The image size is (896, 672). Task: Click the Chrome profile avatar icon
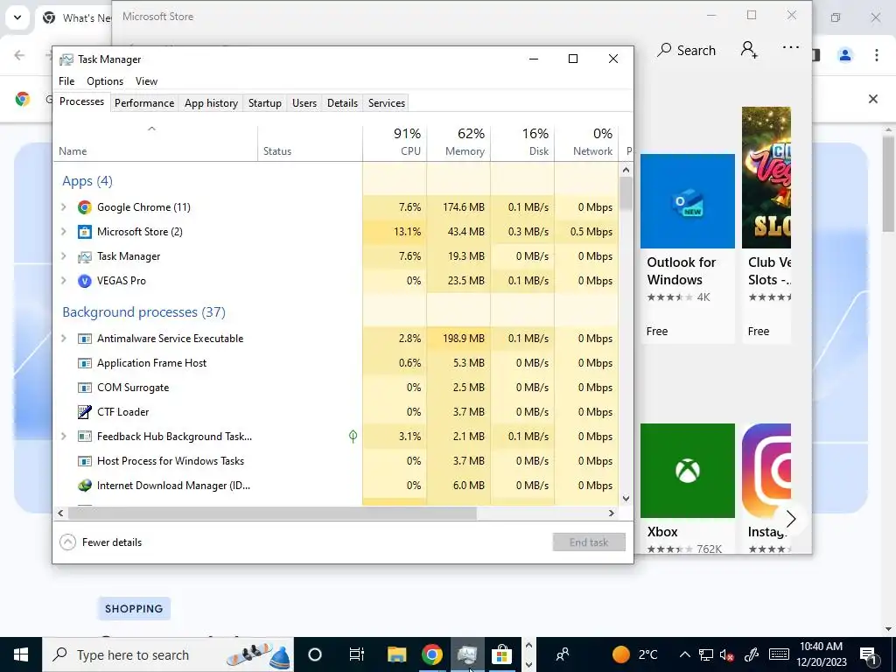pos(845,55)
